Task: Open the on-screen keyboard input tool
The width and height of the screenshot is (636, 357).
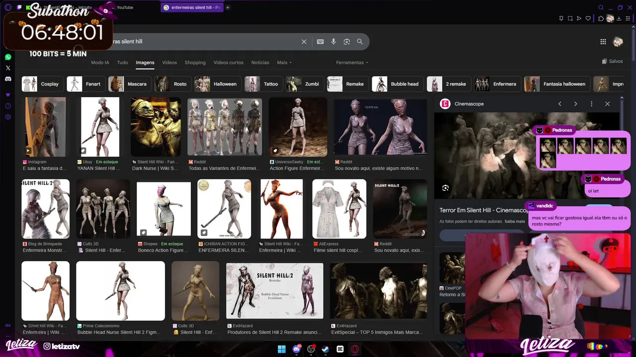Action: 320,42
